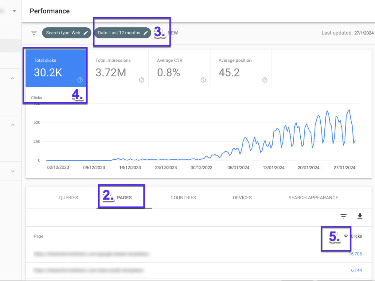Switch to the Countries tab
Image resolution: width=375 pixels, height=281 pixels.
[x=183, y=197]
